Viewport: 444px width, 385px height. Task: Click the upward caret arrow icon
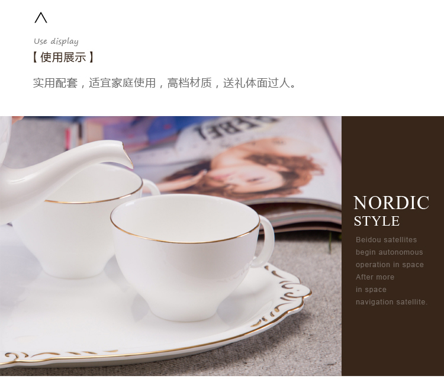[41, 18]
